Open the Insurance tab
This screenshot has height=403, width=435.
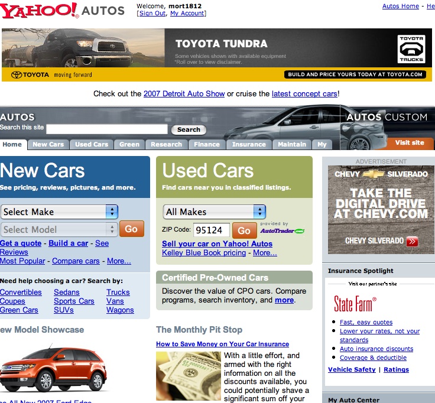[249, 145]
